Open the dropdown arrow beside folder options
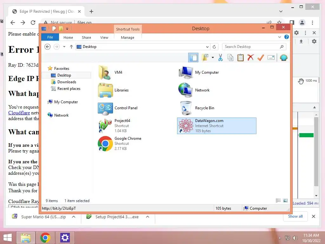 213,58
